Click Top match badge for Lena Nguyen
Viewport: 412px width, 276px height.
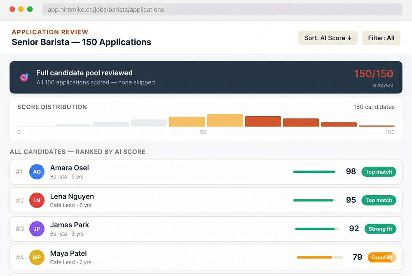[x=379, y=200]
